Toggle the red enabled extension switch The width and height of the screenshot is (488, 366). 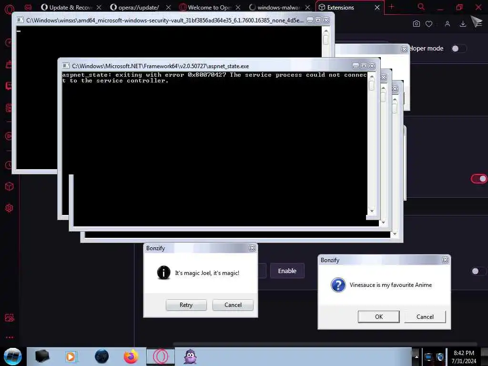tap(479, 179)
